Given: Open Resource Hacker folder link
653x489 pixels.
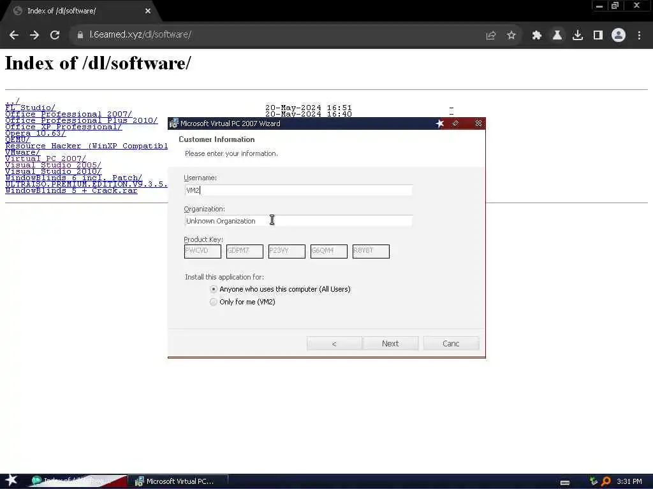Looking at the screenshot, I should coord(86,146).
